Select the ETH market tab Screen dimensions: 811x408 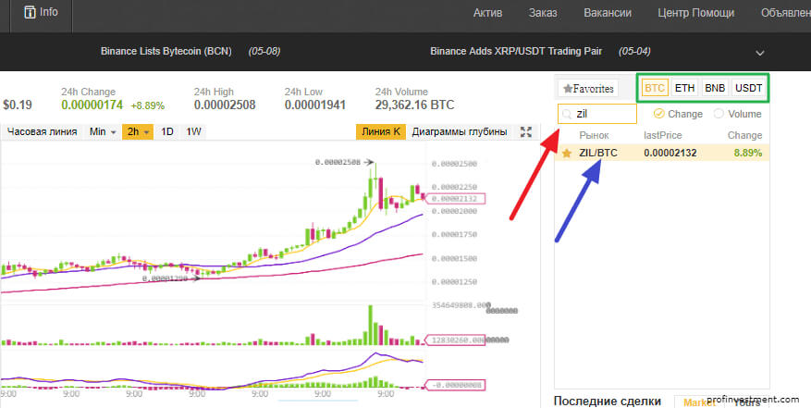tap(685, 88)
